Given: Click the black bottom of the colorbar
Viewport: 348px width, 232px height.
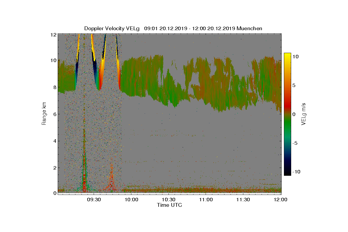Looking at the screenshot, I should pyautogui.click(x=287, y=173).
